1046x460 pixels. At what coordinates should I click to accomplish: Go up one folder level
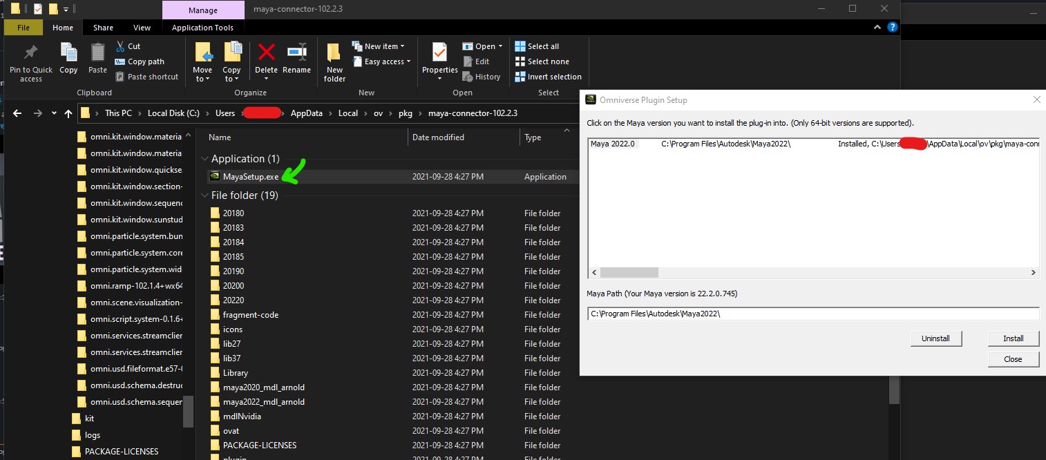coord(68,113)
